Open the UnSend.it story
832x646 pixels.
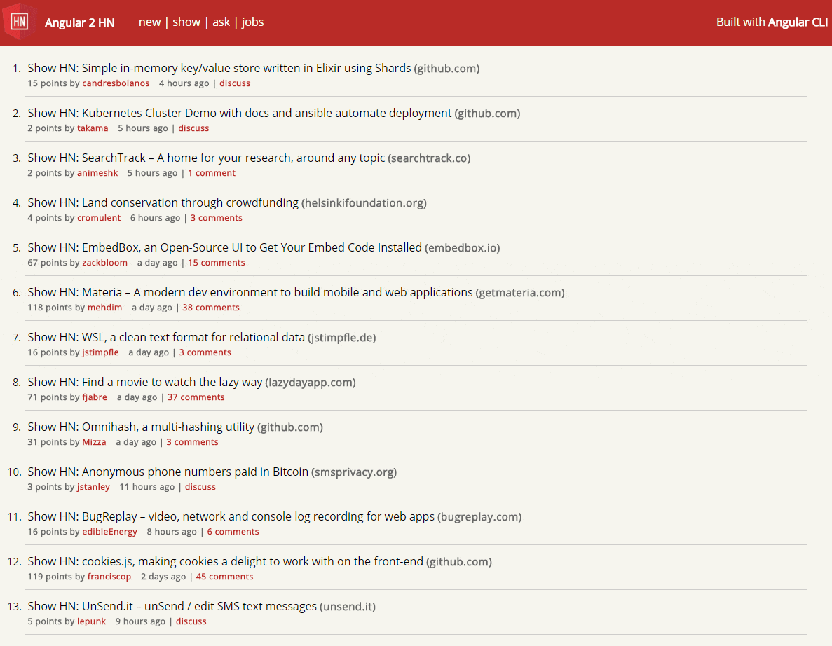[172, 606]
